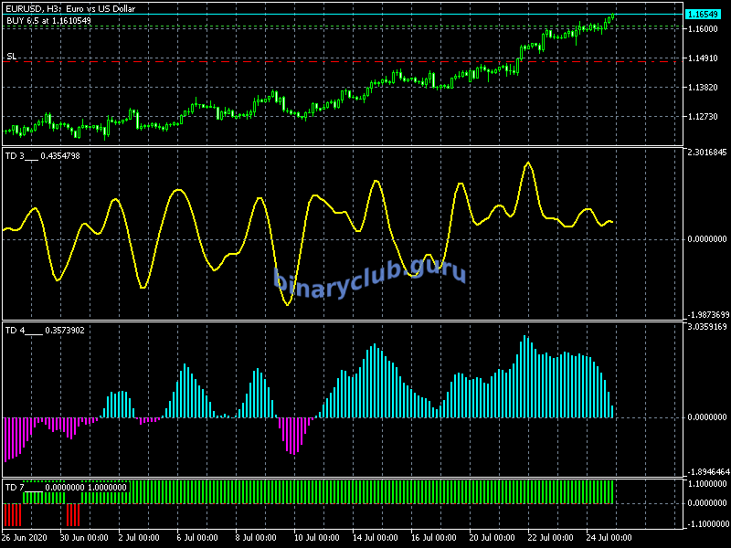Click the highlighted current price 1.16549 tag
The height and width of the screenshot is (548, 731).
[704, 16]
